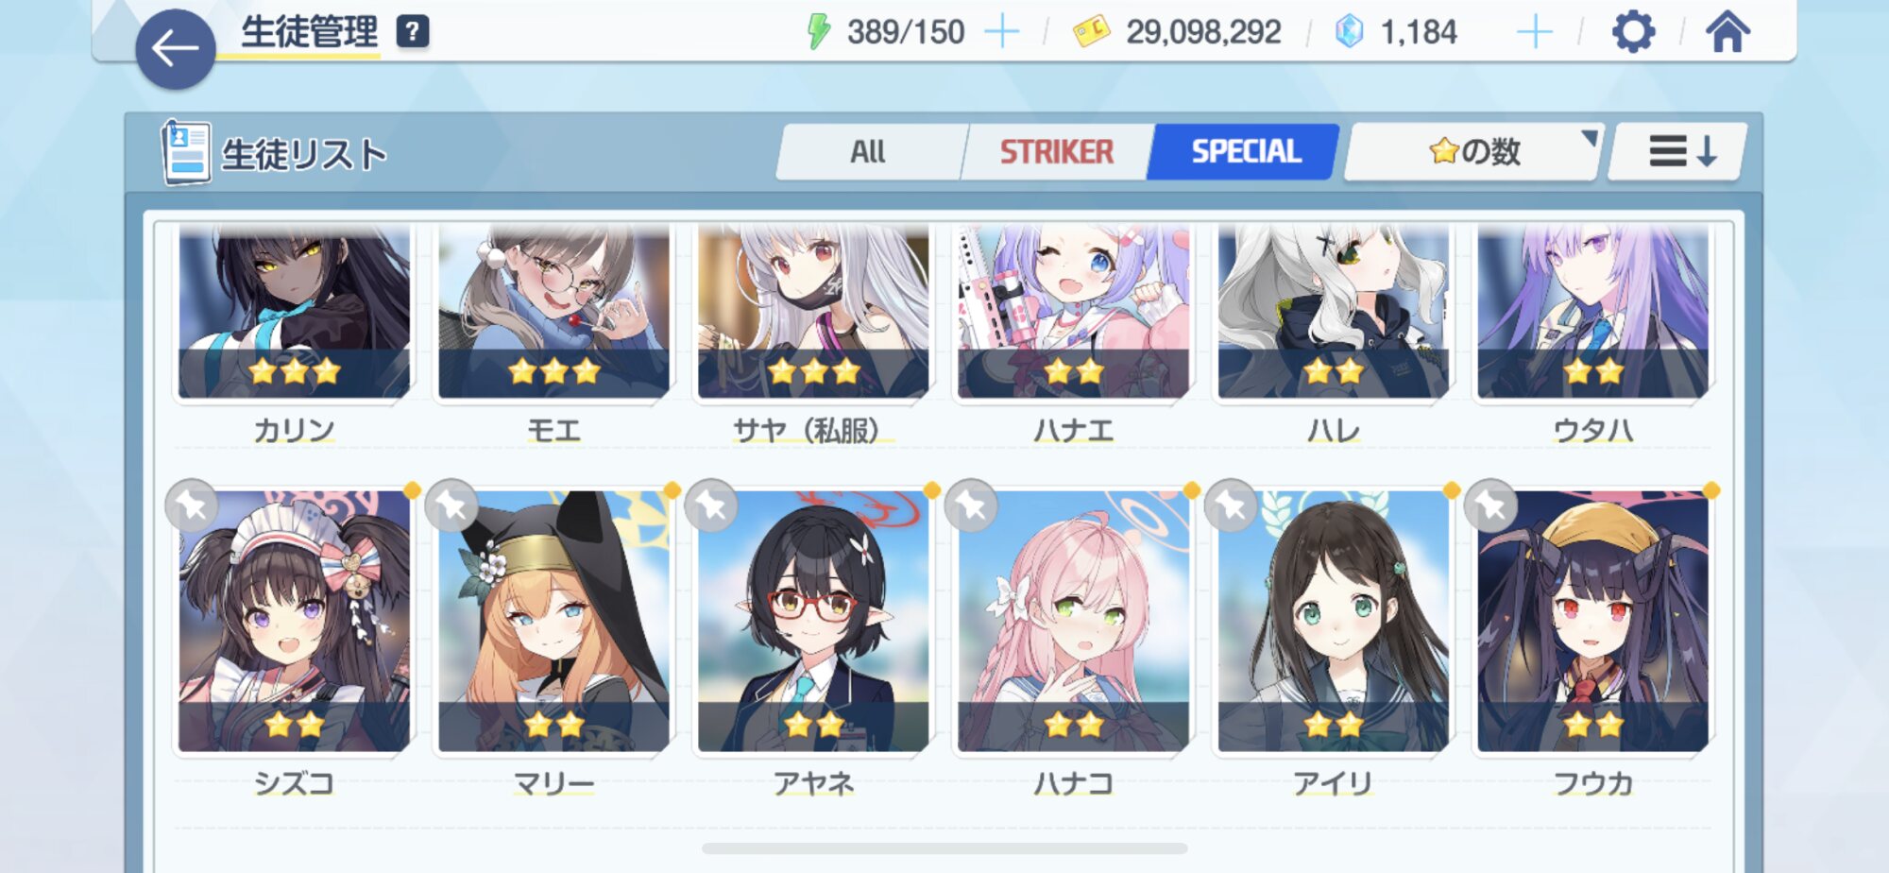Open ハナコ's student portrait
Image resolution: width=1889 pixels, height=873 pixels.
pos(1073,621)
